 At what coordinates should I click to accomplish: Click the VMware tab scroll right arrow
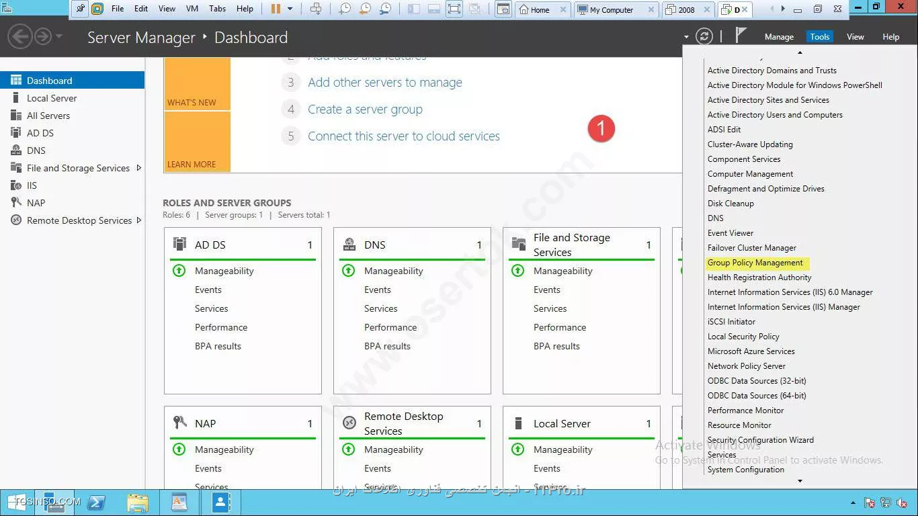784,9
